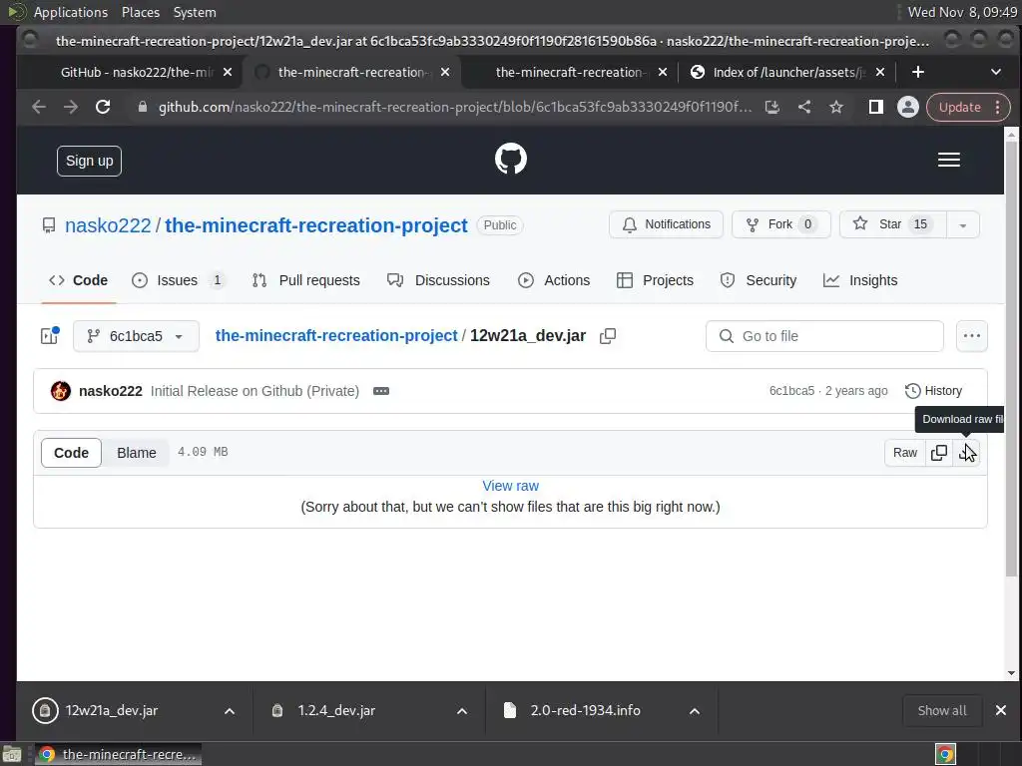Open the Chrome profile avatar menu
This screenshot has height=766, width=1022.
[908, 107]
